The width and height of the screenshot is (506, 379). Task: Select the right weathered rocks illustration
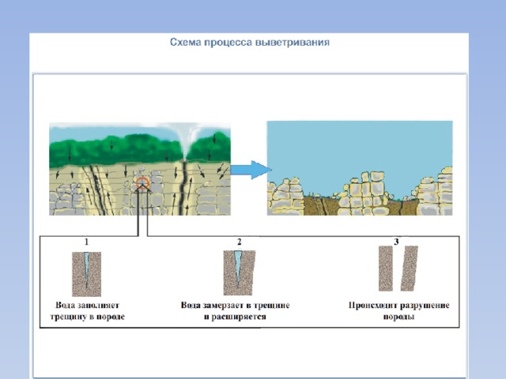coord(360,168)
